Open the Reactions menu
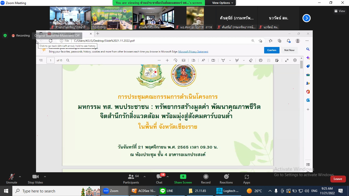Viewport: 349px width, 196px height. pyautogui.click(x=226, y=179)
